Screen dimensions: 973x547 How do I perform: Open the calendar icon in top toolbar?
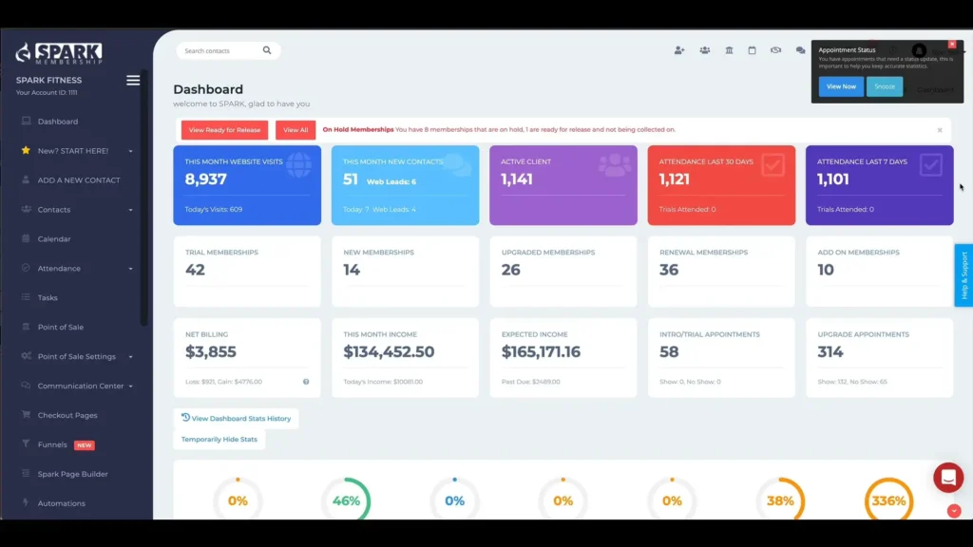coord(752,50)
